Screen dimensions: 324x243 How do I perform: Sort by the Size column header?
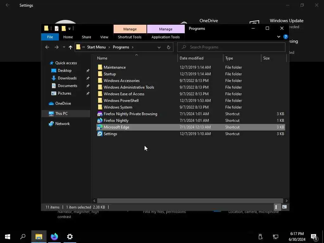(x=274, y=58)
